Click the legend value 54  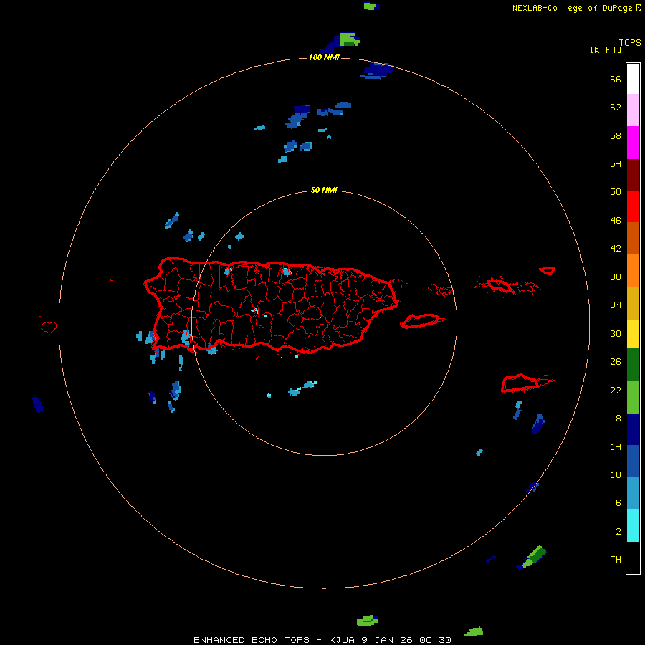(x=616, y=163)
